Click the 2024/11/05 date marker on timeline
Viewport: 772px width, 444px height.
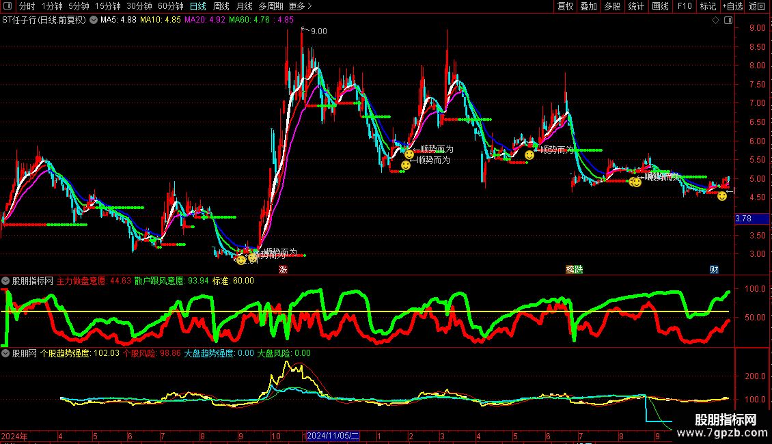[333, 436]
